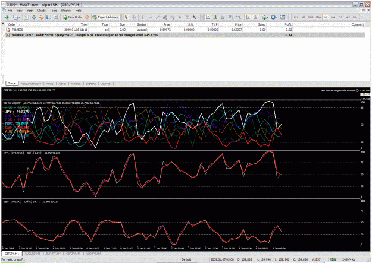Pick the Vertical Line drawing tool
This screenshot has width=372, height=263.
143,17
